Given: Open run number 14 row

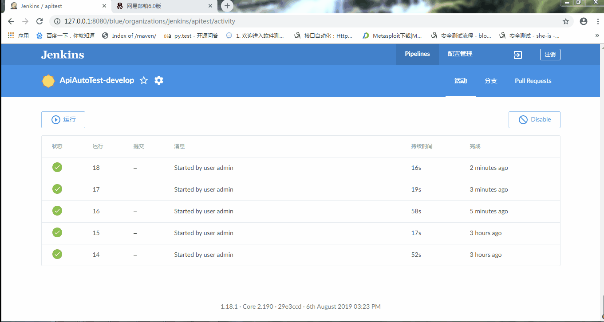Looking at the screenshot, I should pyautogui.click(x=301, y=255).
